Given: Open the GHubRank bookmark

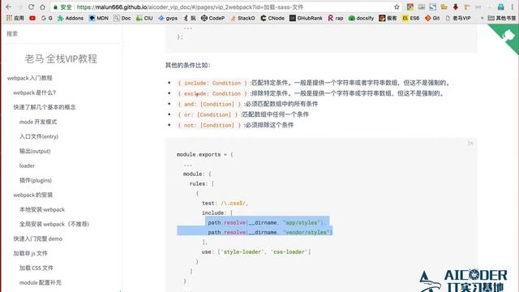Looking at the screenshot, I should [x=306, y=18].
